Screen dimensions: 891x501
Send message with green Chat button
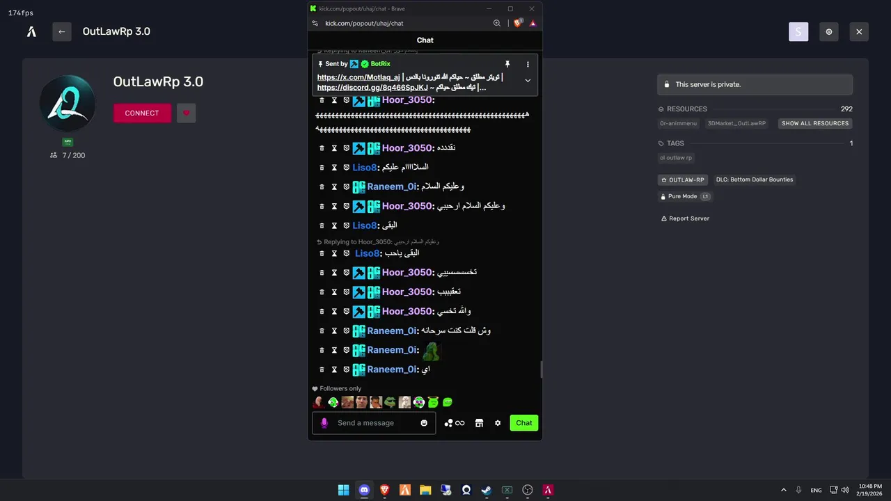524,423
